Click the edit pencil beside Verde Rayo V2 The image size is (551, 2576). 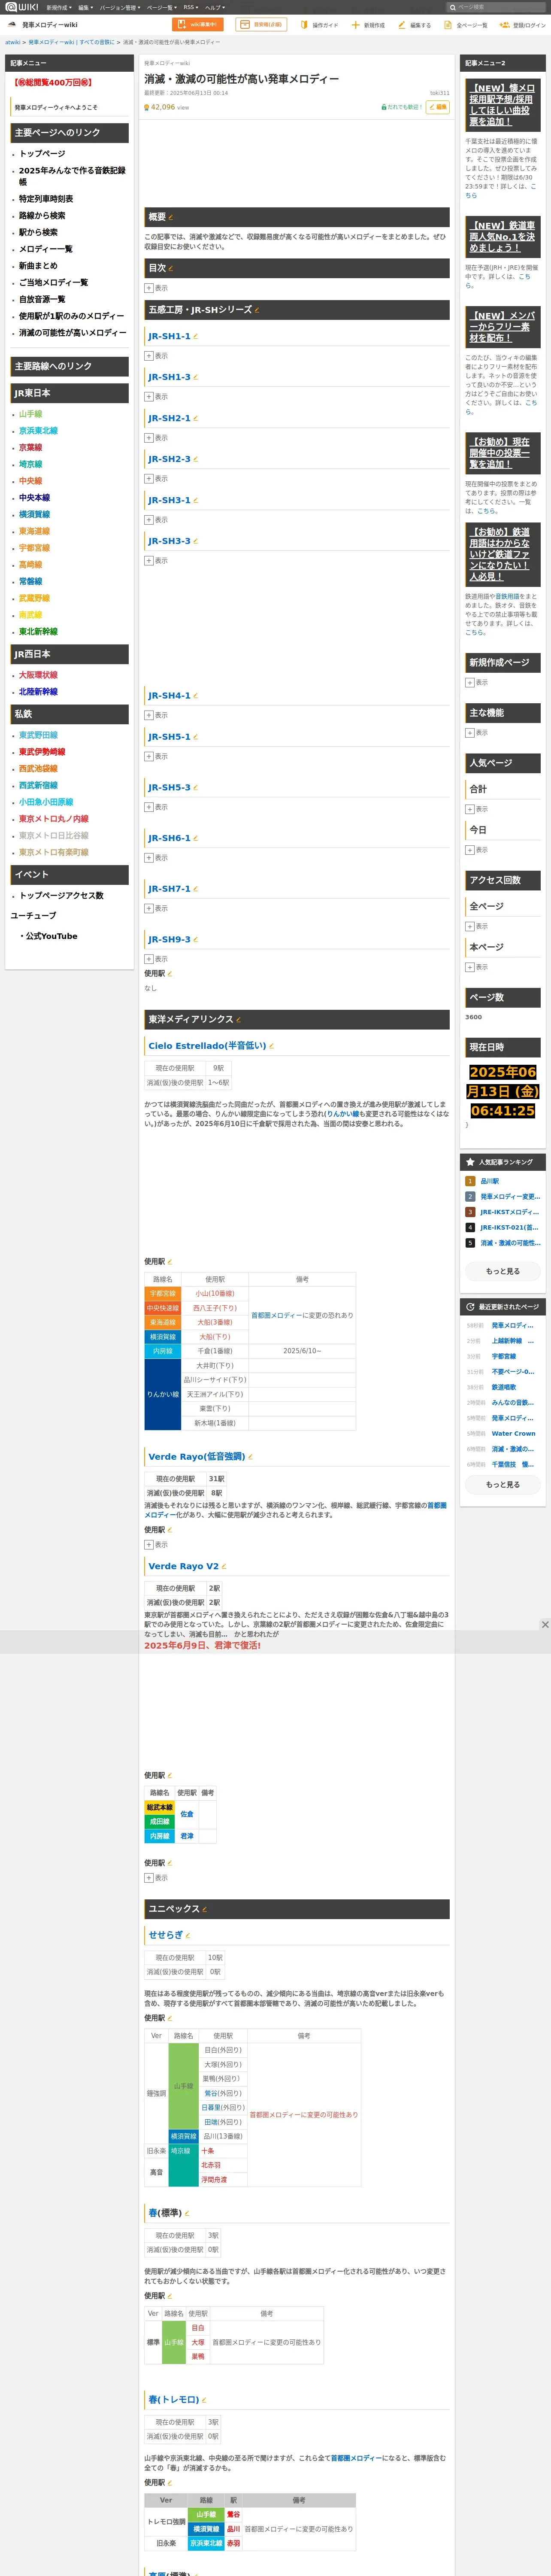224,1567
